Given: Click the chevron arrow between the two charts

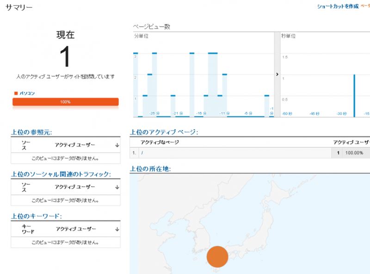Looking at the screenshot, I should click(x=277, y=74).
